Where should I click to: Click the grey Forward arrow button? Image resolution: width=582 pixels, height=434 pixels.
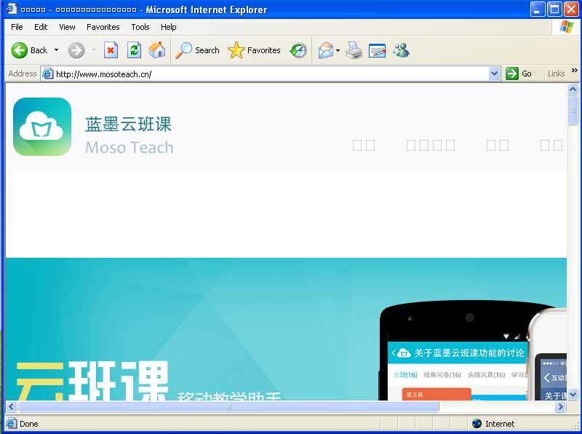pos(76,50)
